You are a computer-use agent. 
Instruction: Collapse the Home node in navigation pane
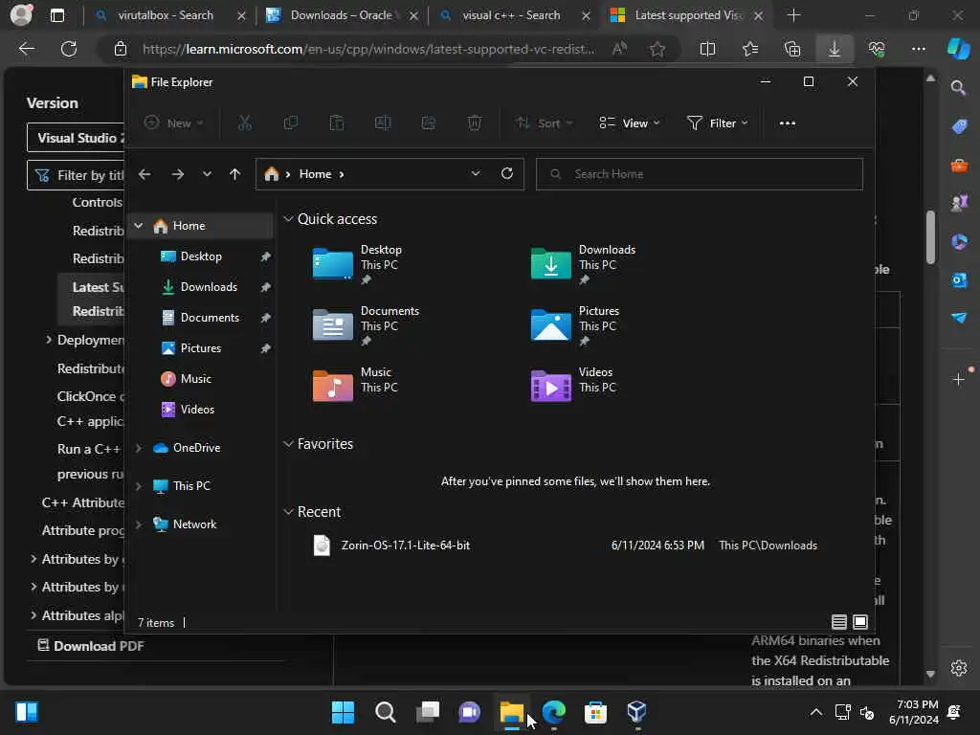[139, 226]
